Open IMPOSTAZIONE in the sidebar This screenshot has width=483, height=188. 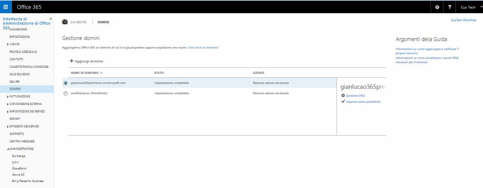[20, 37]
